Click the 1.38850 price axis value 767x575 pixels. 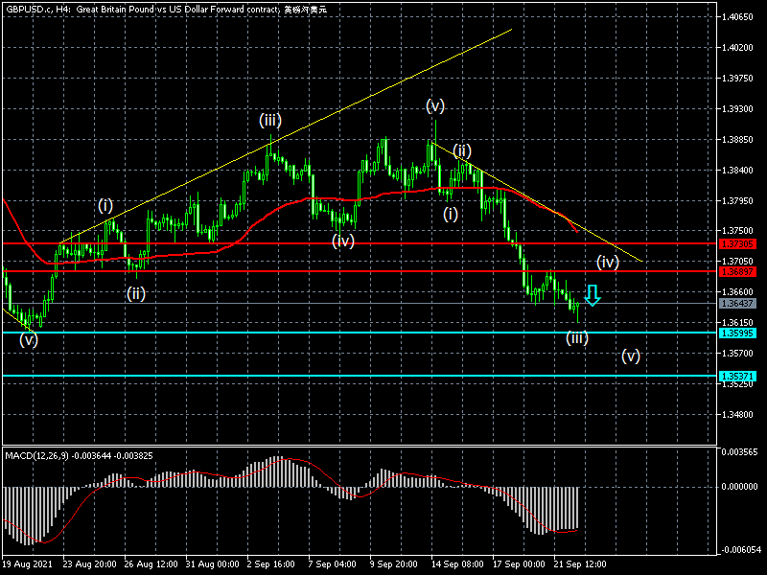[x=737, y=140]
